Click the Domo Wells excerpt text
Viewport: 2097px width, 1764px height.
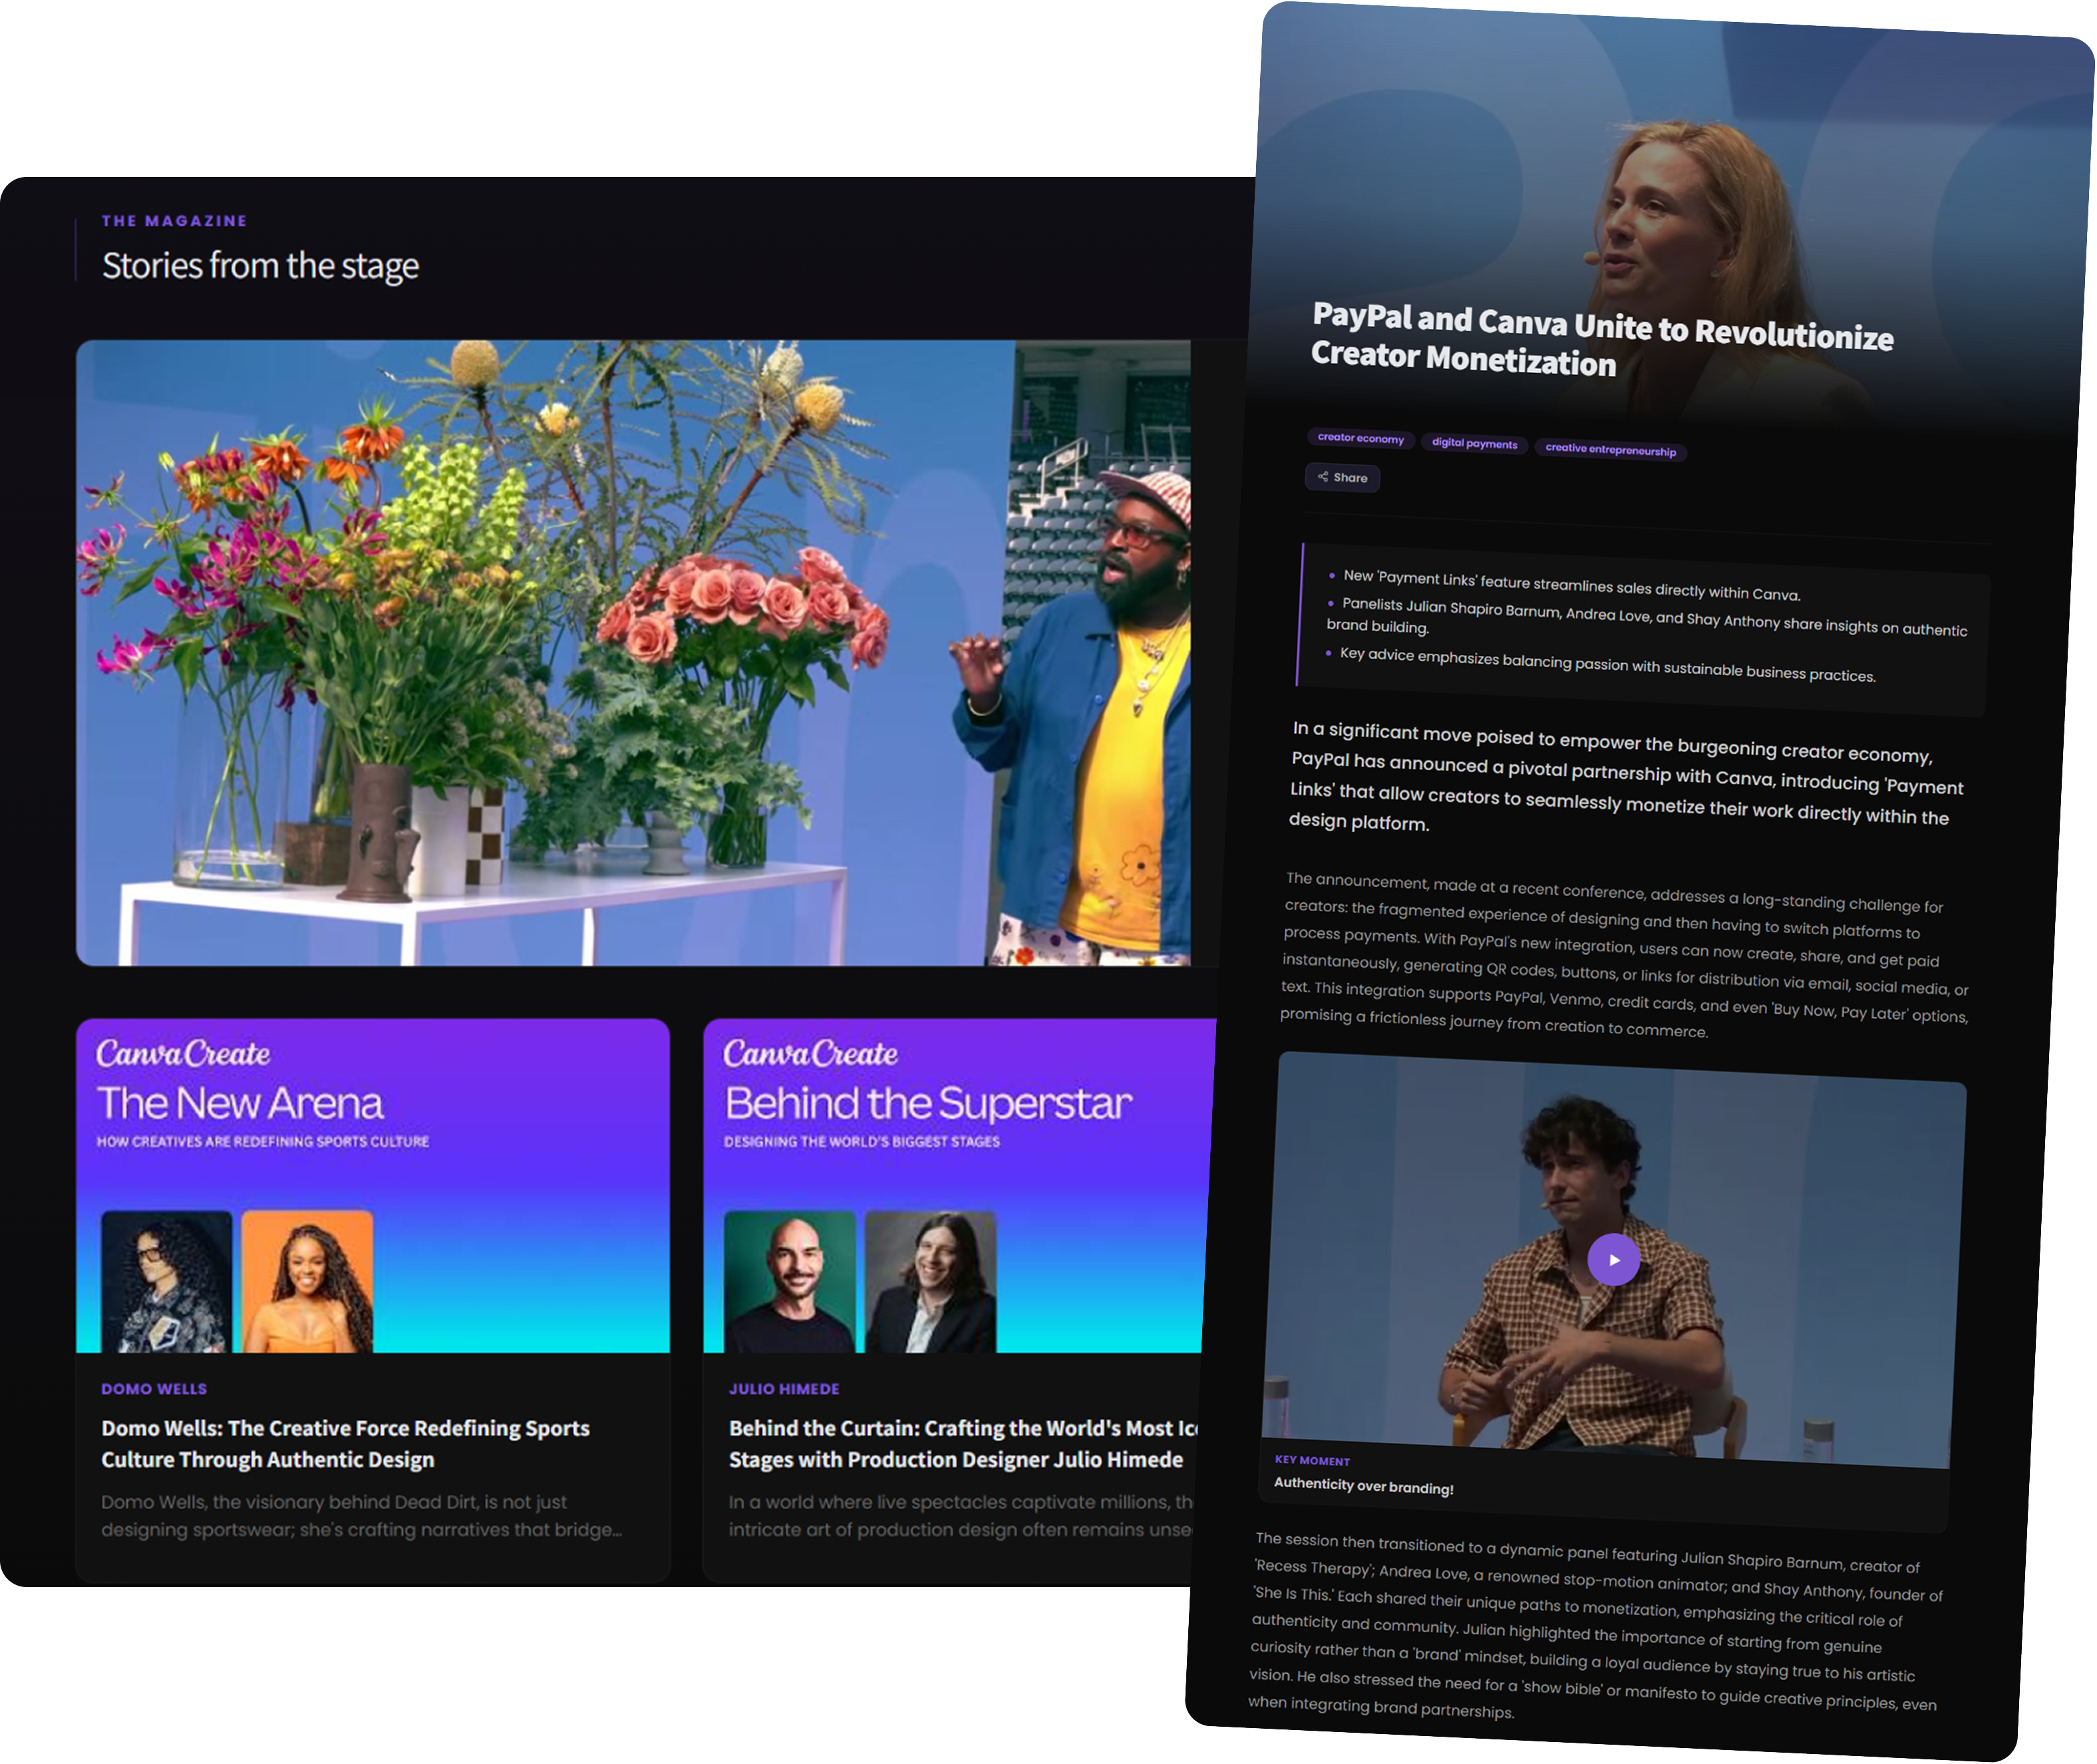(361, 1516)
